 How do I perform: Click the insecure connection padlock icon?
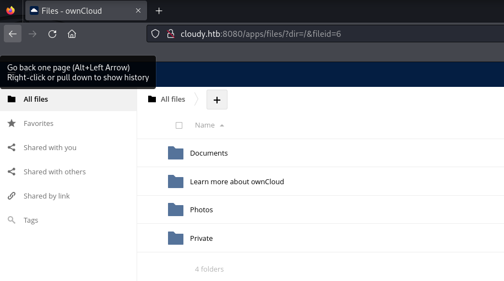click(x=170, y=34)
